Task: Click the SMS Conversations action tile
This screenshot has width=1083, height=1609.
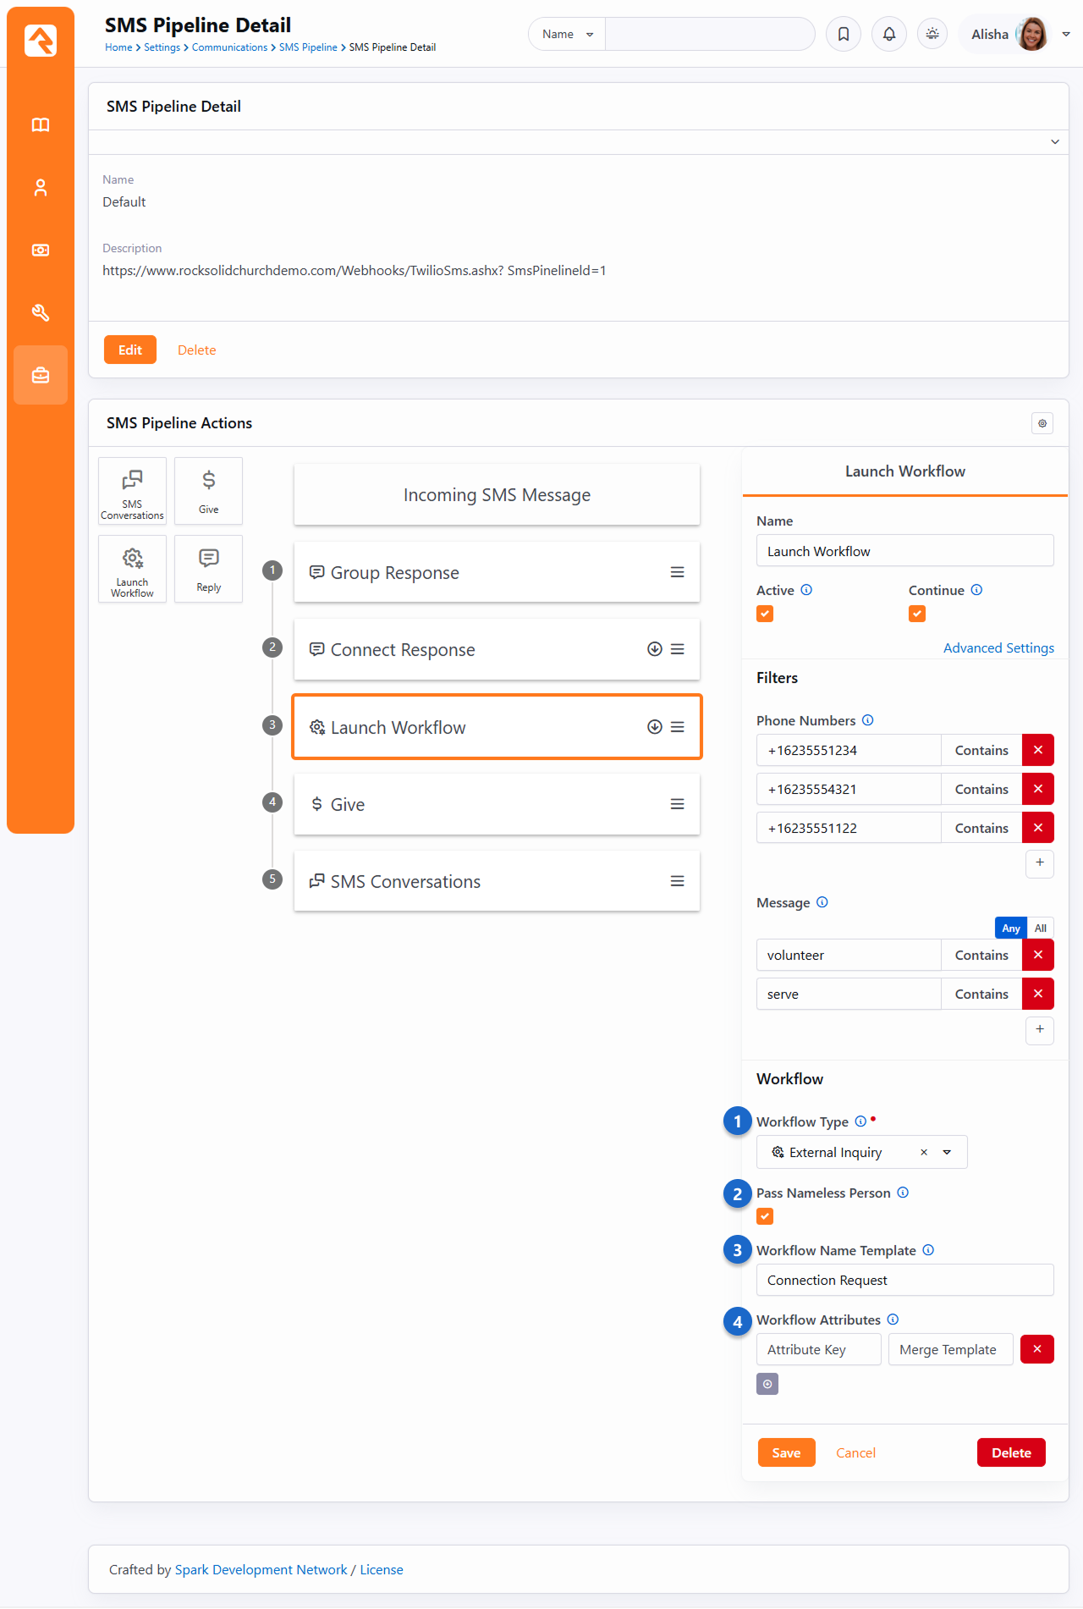Action: point(132,491)
